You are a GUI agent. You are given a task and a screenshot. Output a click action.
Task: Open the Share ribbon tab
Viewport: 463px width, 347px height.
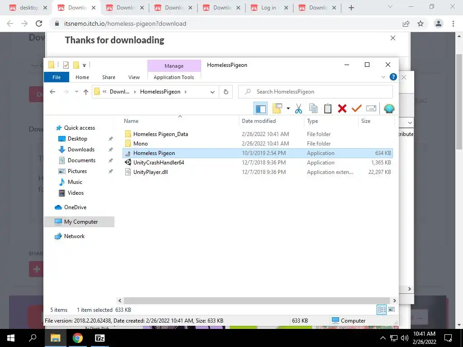(109, 77)
